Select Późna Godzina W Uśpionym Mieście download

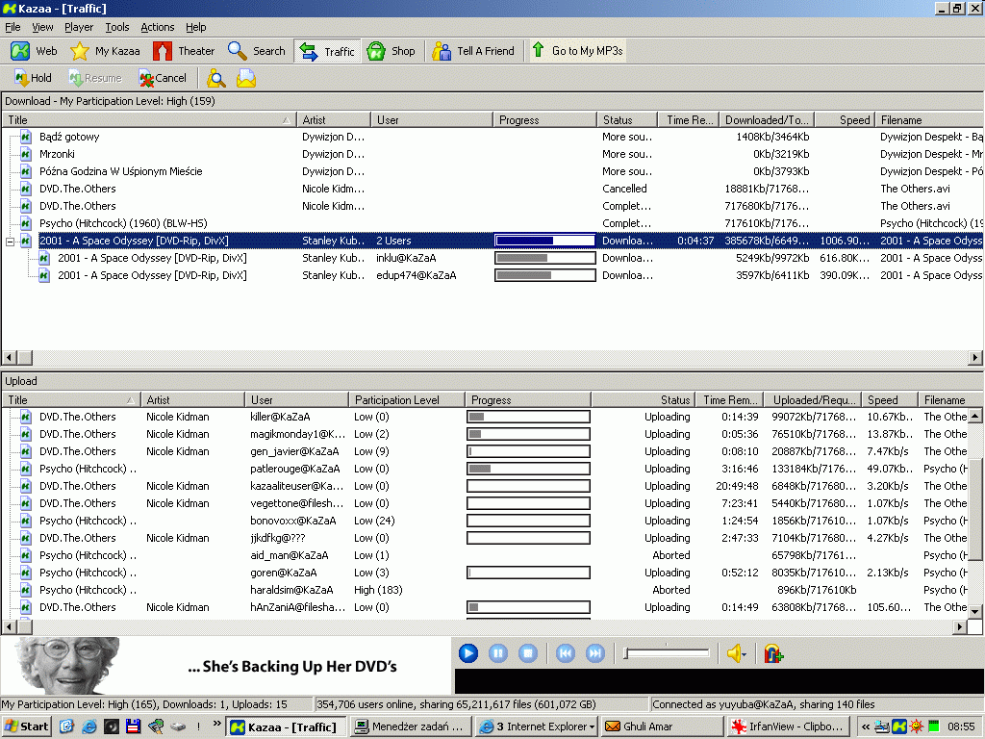click(492, 171)
